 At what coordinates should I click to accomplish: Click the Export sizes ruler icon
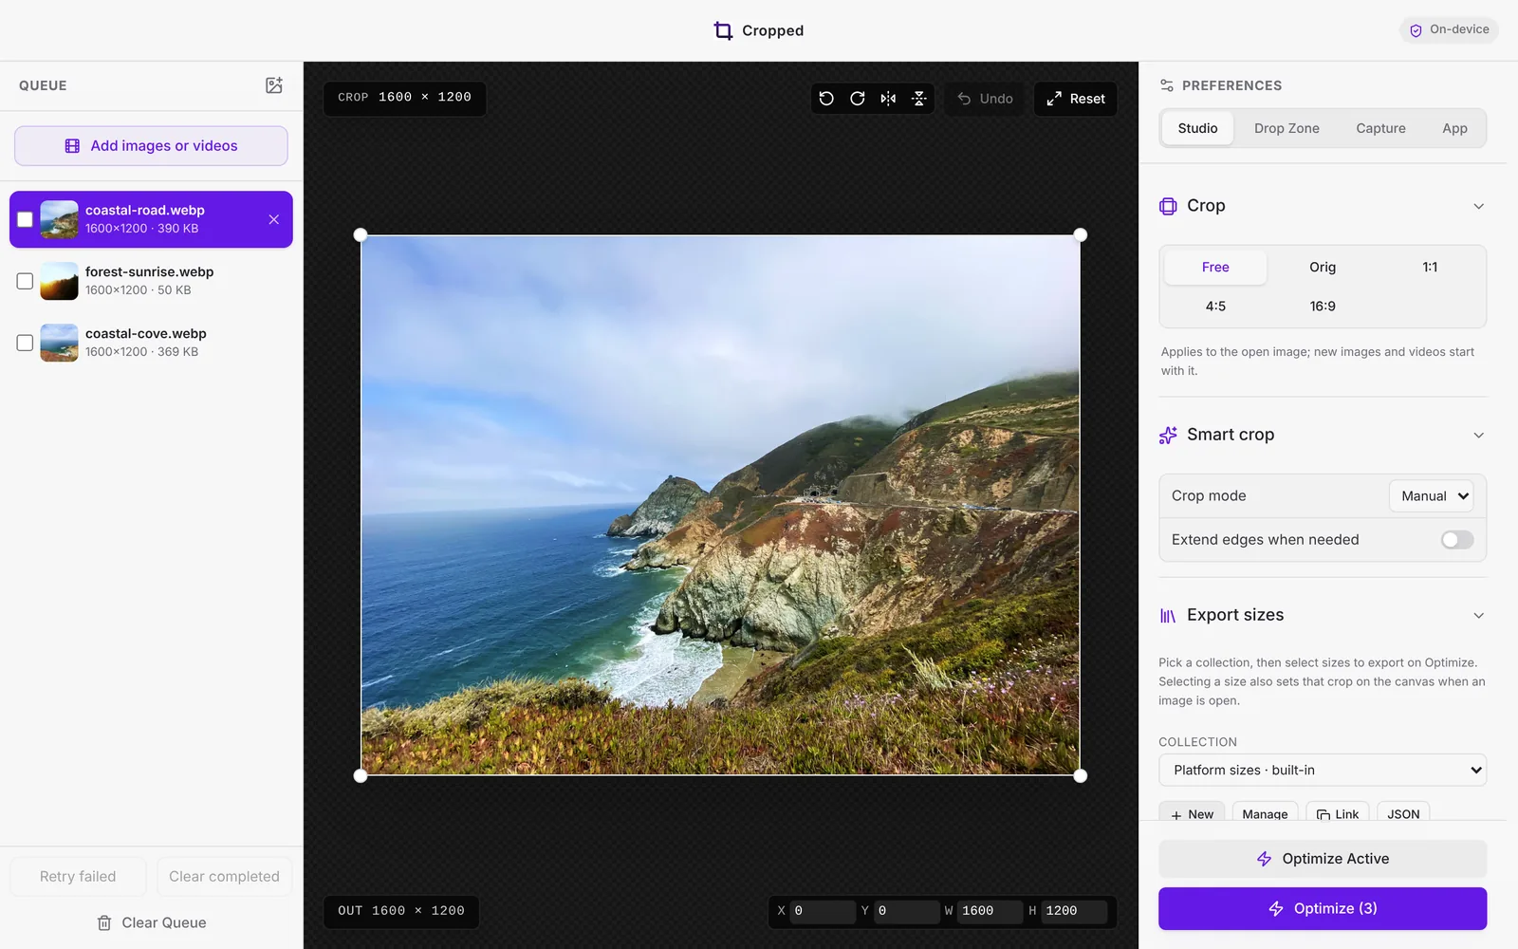(1168, 616)
